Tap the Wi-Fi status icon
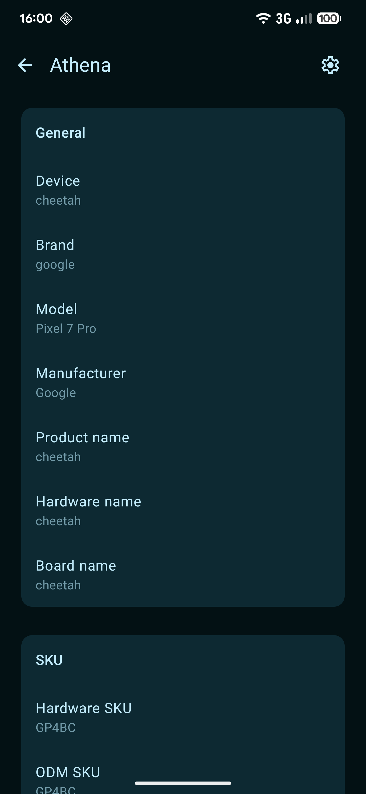This screenshot has width=366, height=794. [263, 19]
